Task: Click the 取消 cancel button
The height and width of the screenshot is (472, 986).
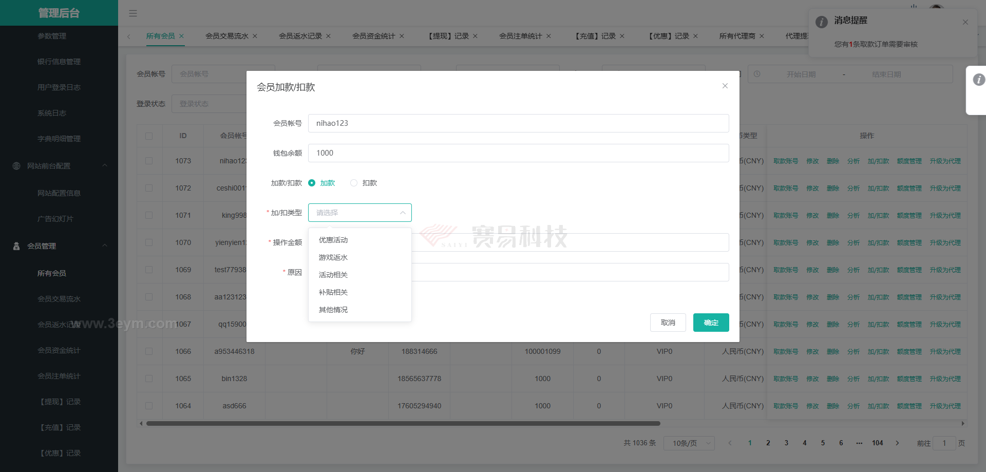Action: (x=668, y=323)
